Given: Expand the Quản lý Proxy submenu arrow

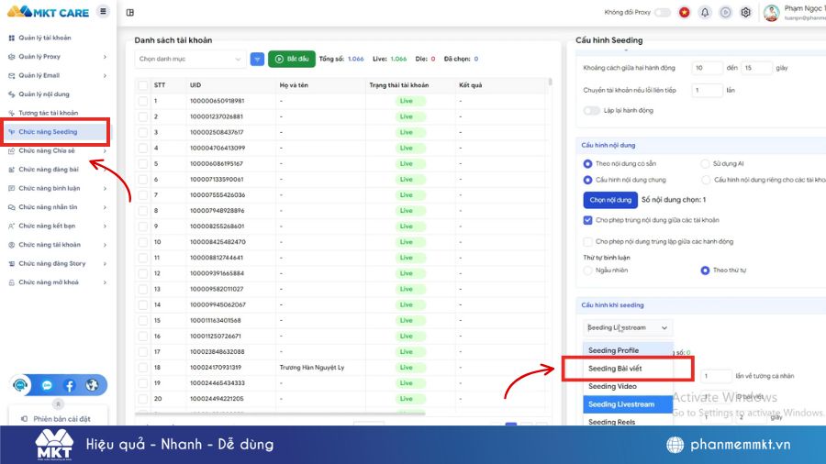Looking at the screenshot, I should tap(105, 57).
